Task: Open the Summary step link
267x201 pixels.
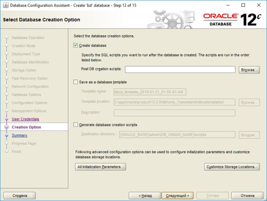Action: pos(19,135)
